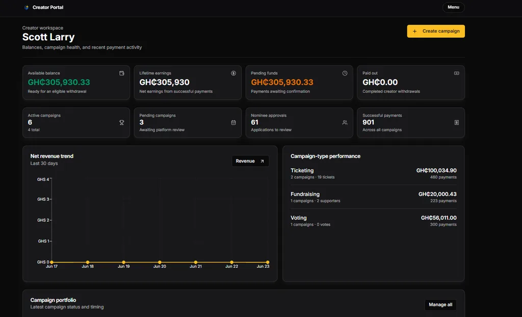Click the Net revenue trend heading
522x317 pixels.
[x=51, y=156]
